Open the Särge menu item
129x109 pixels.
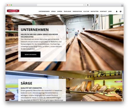click(53, 11)
